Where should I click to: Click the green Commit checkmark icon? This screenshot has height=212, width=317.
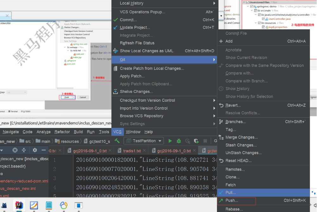(x=116, y=20)
